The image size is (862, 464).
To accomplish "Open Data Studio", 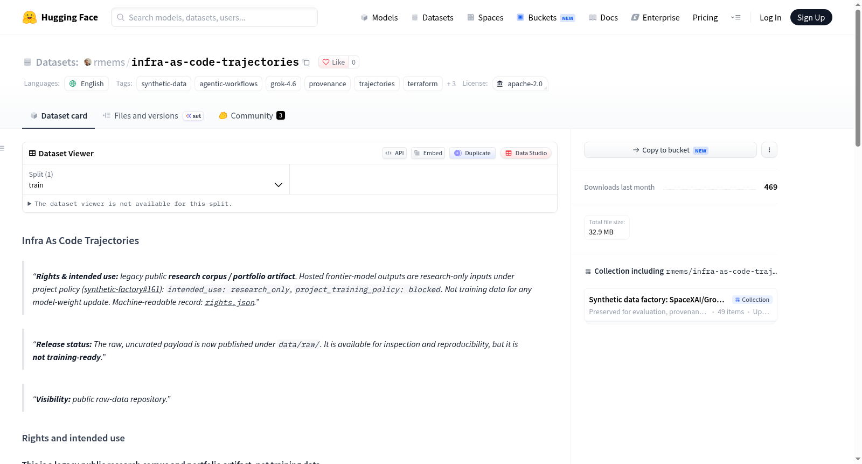I will (526, 153).
